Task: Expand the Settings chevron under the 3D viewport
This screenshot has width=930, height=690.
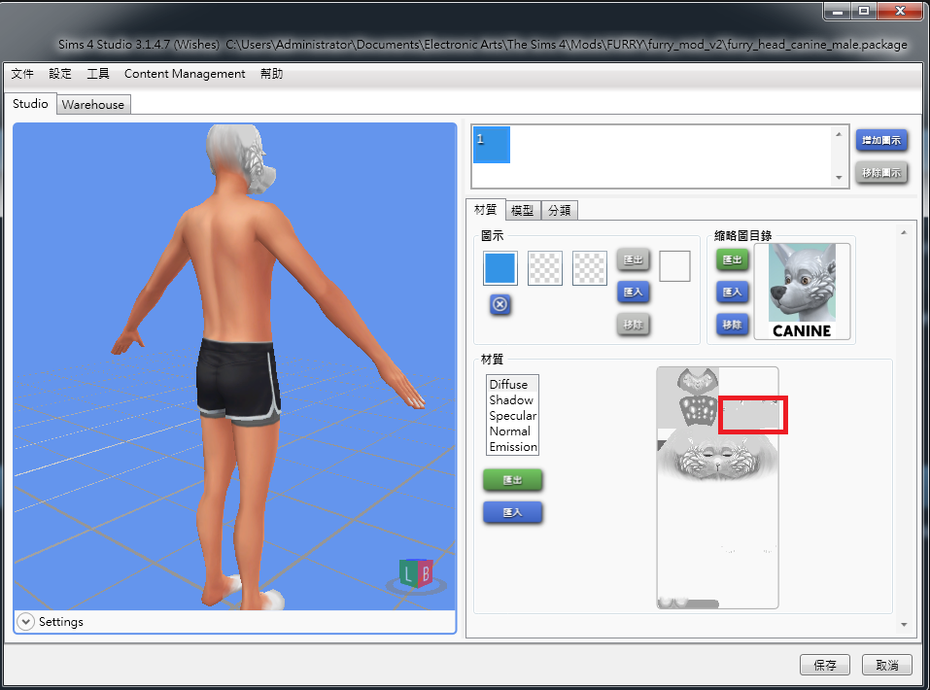Action: pyautogui.click(x=25, y=621)
